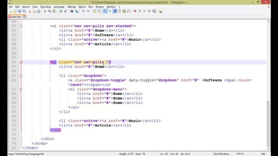Close the index.html tab with its X button

click(24, 16)
